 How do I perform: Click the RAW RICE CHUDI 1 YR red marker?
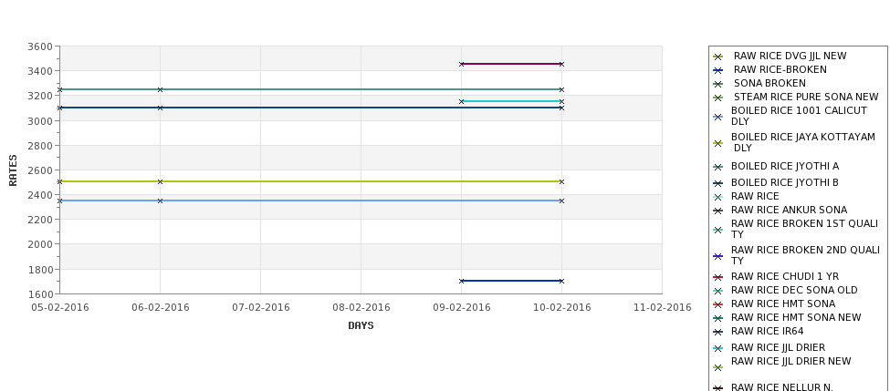(x=718, y=277)
